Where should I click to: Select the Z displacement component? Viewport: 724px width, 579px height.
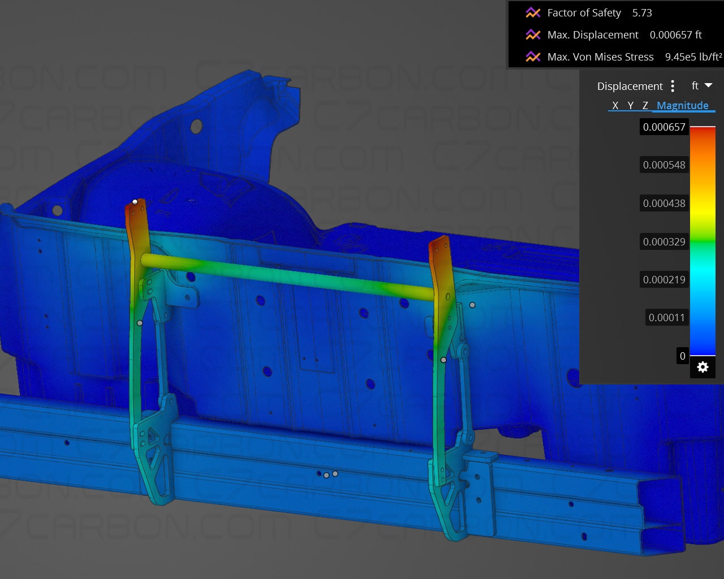pyautogui.click(x=645, y=105)
